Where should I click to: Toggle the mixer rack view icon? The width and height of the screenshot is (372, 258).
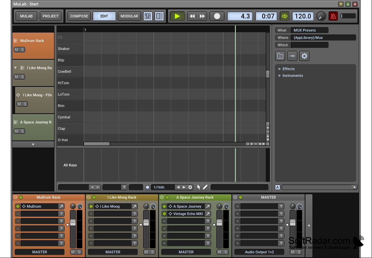point(148,16)
